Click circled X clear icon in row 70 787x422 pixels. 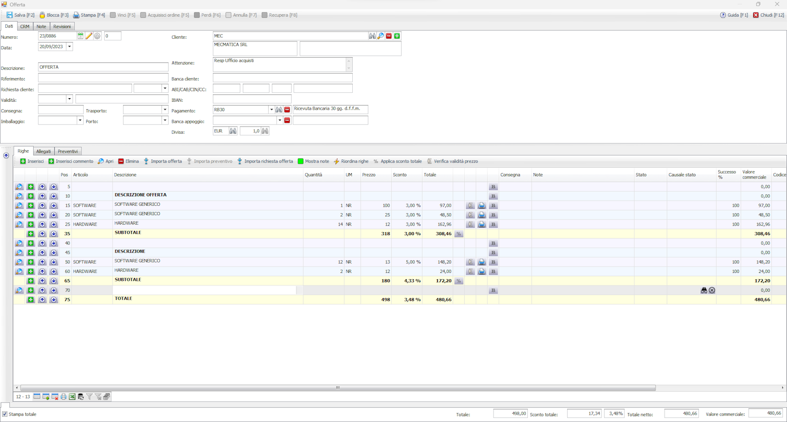(712, 290)
